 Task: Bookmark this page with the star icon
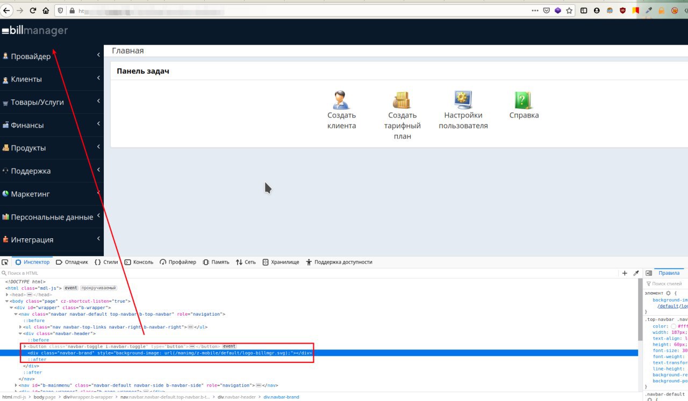(x=569, y=10)
